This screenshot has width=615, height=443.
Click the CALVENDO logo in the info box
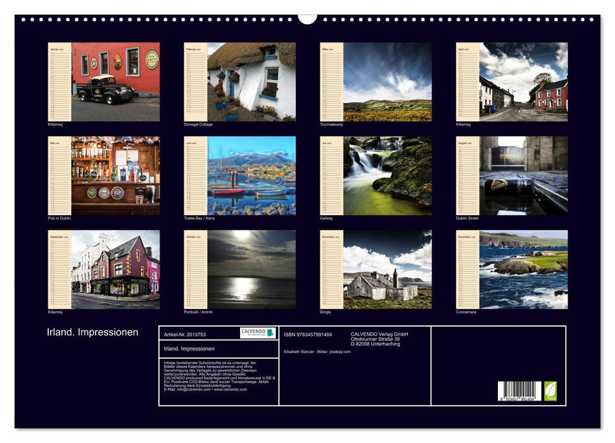(x=258, y=333)
